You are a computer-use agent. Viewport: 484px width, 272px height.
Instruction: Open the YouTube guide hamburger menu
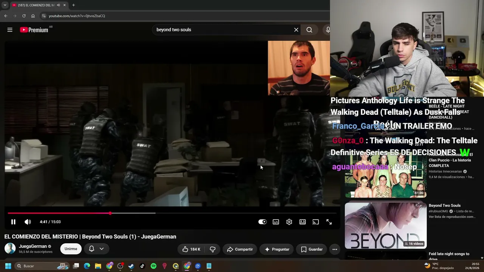[10, 30]
